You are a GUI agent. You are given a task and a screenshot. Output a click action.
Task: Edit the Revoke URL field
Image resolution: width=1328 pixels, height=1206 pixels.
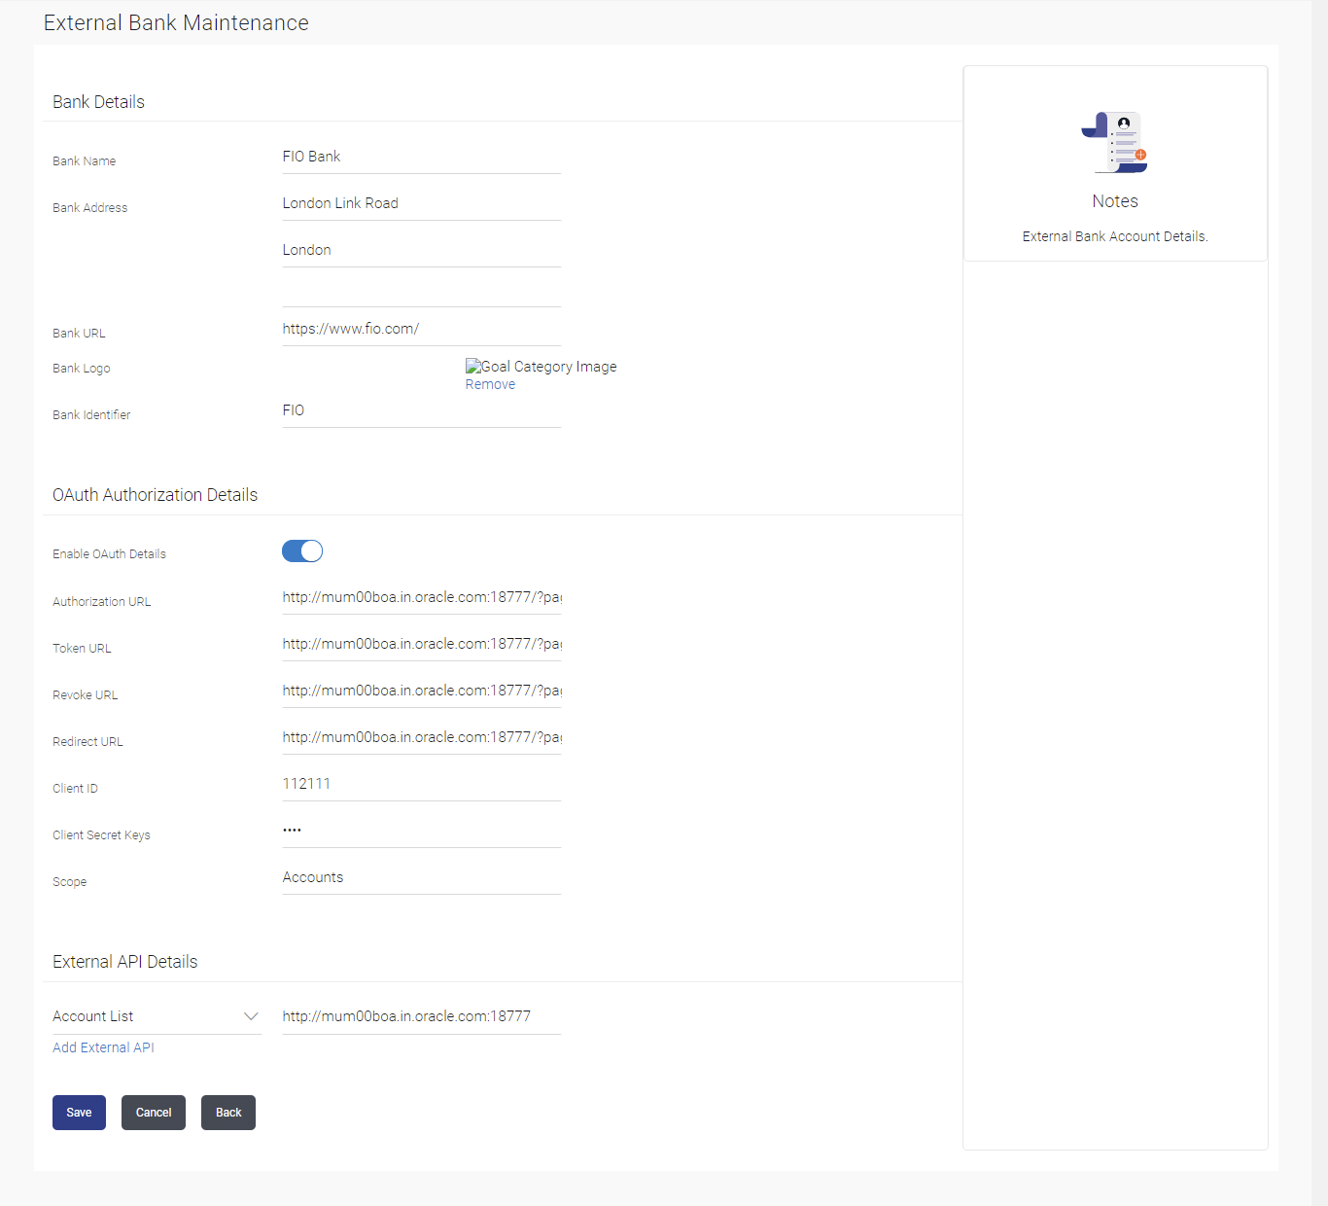pos(422,691)
